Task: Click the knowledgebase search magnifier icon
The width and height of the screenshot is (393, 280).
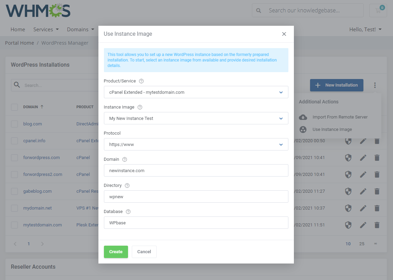Action: coord(258,11)
